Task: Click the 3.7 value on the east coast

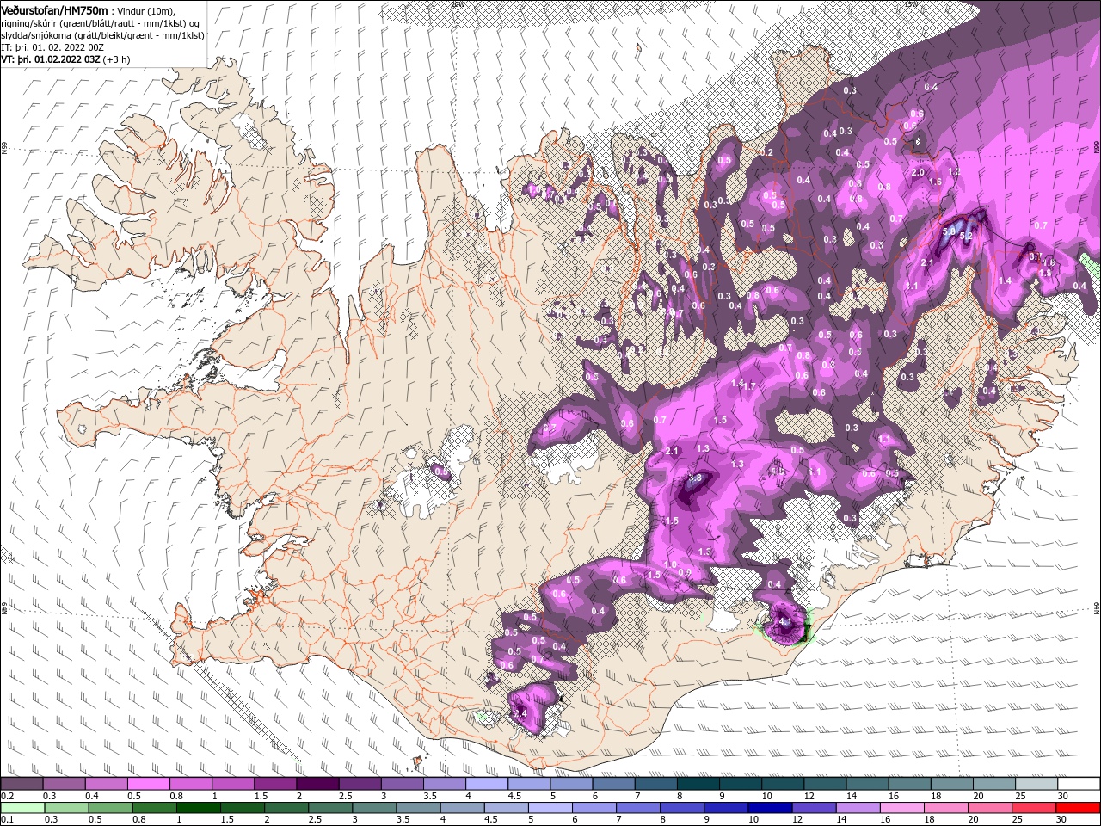Action: (x=1035, y=256)
